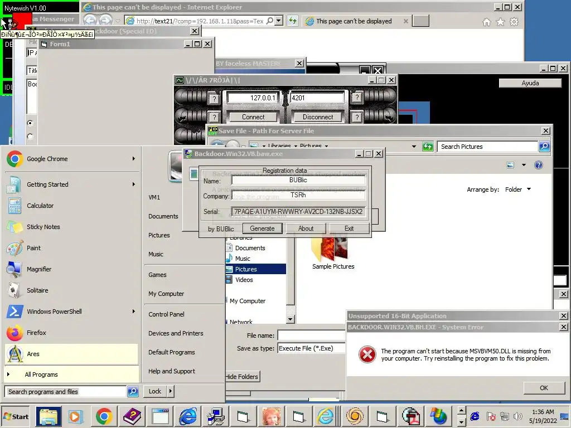
Task: Open Devices and Printers from the Start menu
Action: pos(176,333)
